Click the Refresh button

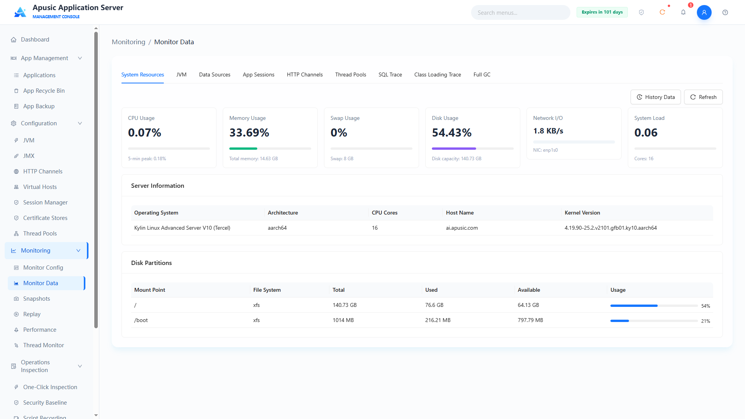click(703, 97)
